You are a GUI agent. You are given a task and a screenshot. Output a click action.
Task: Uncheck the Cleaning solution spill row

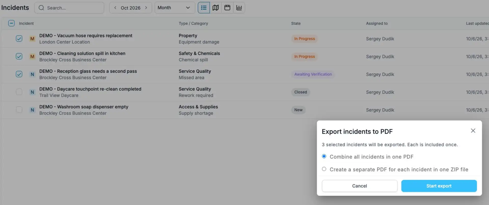click(x=19, y=56)
